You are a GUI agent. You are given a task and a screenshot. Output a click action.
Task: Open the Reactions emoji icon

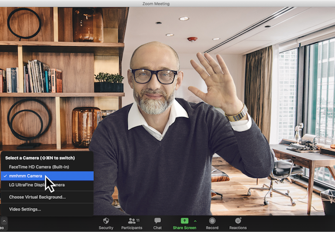tap(238, 221)
